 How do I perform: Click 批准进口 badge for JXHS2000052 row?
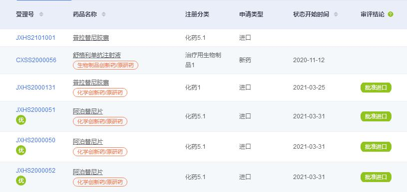point(376,177)
